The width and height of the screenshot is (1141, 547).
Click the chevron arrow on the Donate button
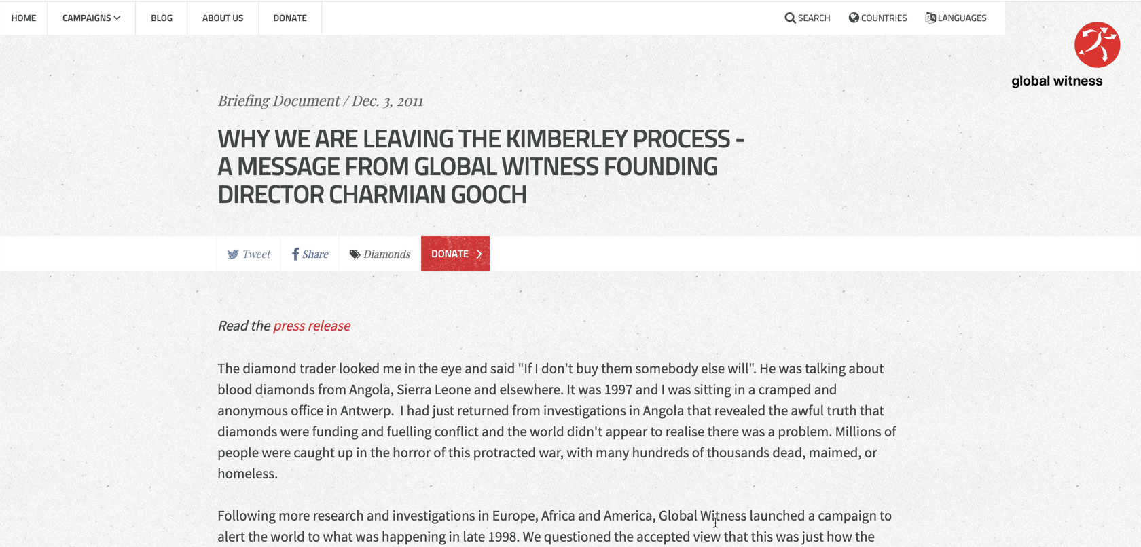pos(479,253)
